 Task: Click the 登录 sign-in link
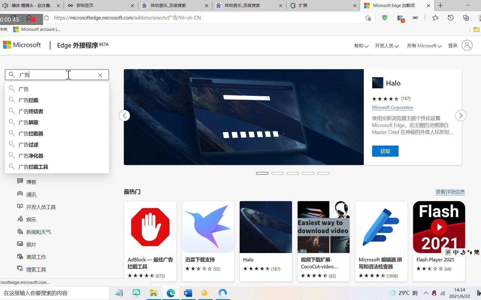point(453,46)
